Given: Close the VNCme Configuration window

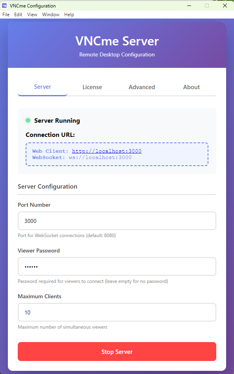Looking at the screenshot, I should [225, 6].
